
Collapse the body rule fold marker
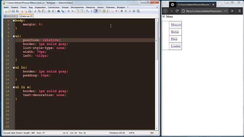point(14,21)
